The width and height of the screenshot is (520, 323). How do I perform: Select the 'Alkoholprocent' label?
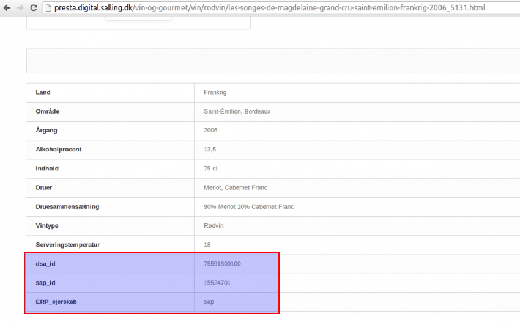tap(58, 149)
